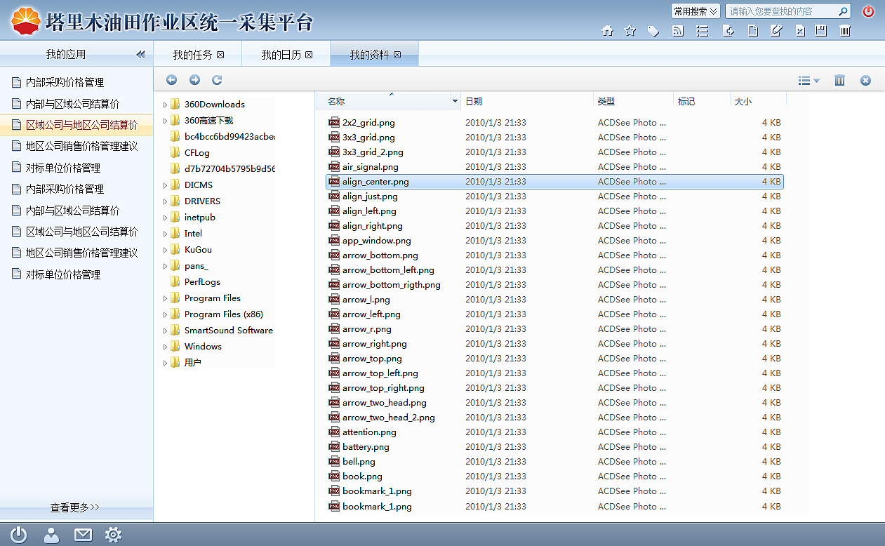Expand the 360Downloads folder
The width and height of the screenshot is (885, 546).
tap(165, 105)
